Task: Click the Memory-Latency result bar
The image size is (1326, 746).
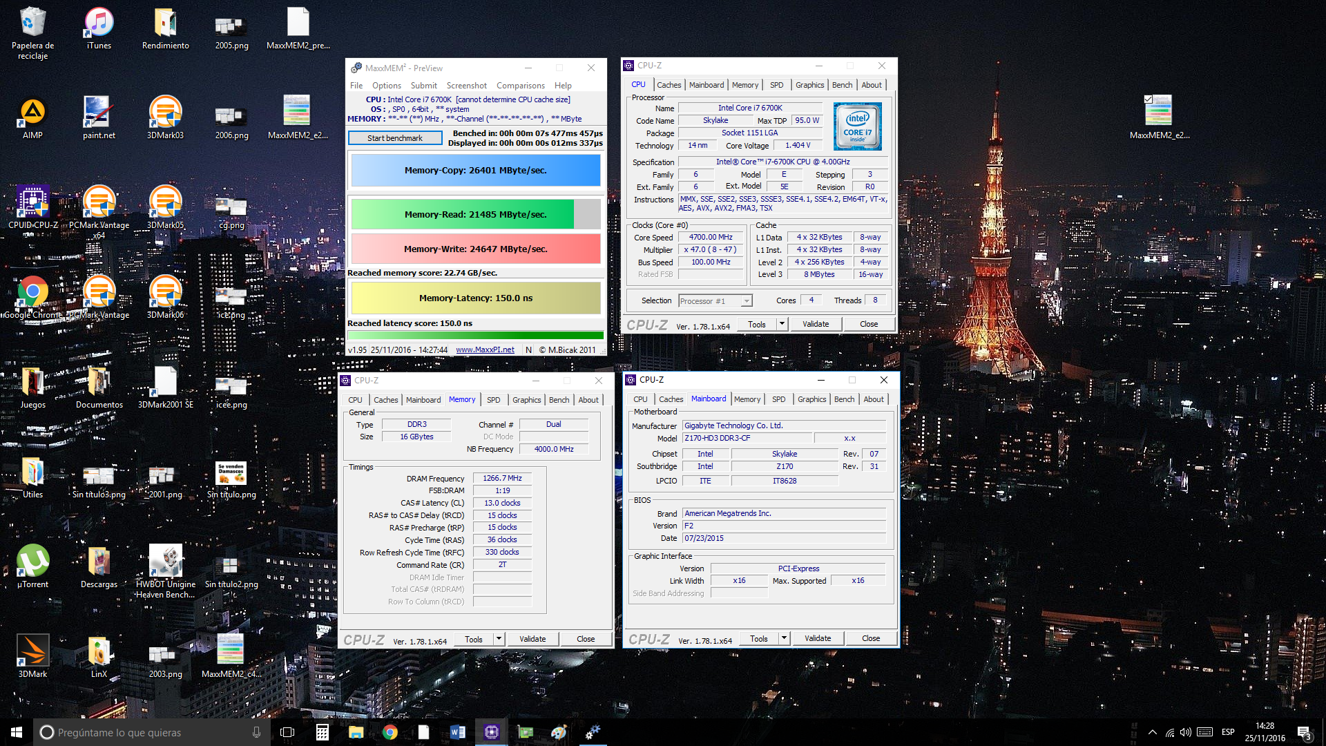Action: tap(476, 298)
